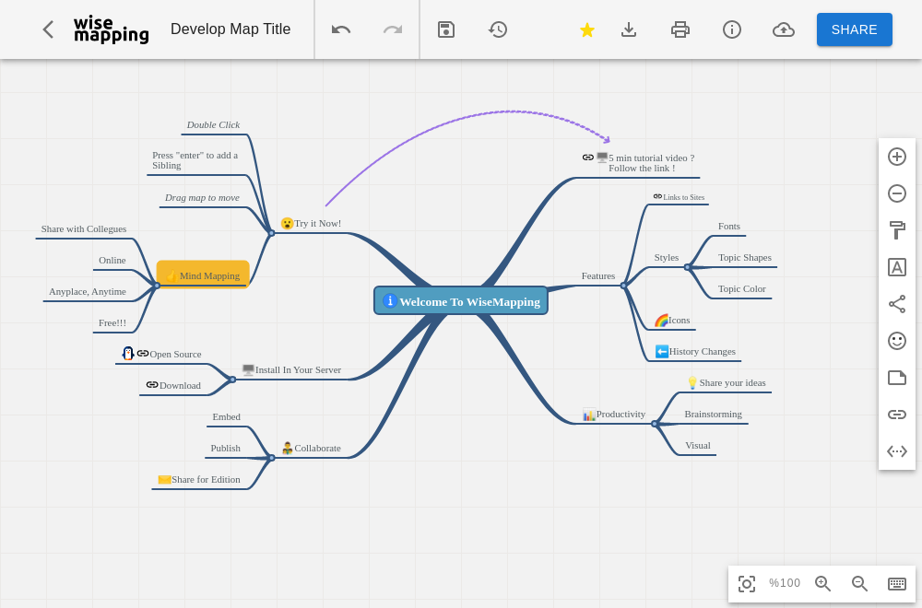Image resolution: width=922 pixels, height=608 pixels.
Task: Select the Drag map to move topic
Action: click(x=202, y=197)
